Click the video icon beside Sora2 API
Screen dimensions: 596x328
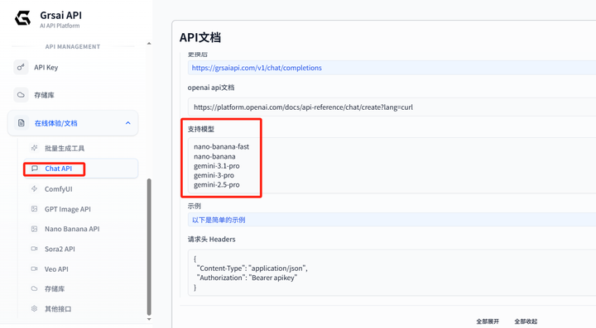point(34,249)
